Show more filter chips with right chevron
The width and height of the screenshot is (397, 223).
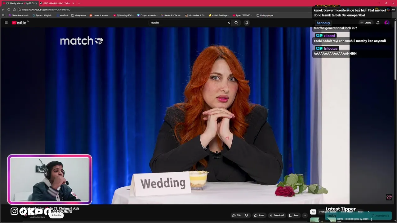(368, 212)
